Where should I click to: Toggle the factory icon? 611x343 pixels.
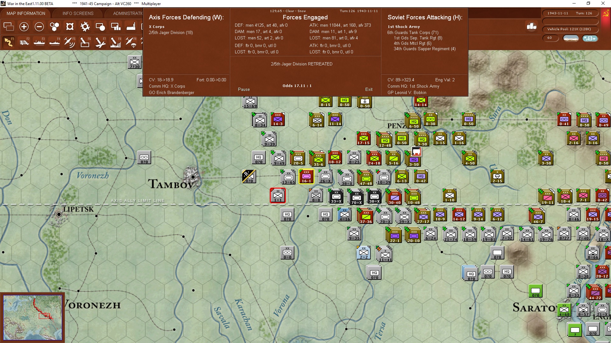131,27
